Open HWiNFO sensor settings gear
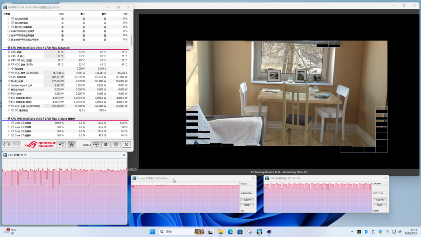 tap(116, 144)
